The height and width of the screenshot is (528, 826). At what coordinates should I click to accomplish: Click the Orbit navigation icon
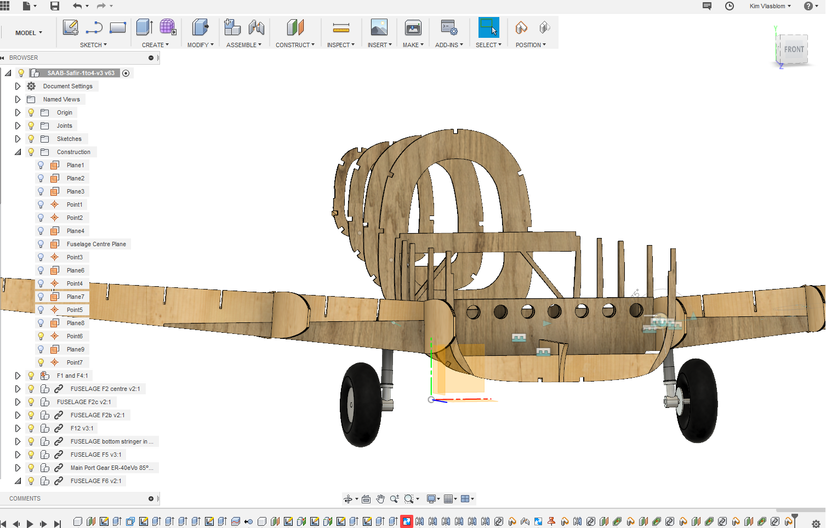(348, 499)
